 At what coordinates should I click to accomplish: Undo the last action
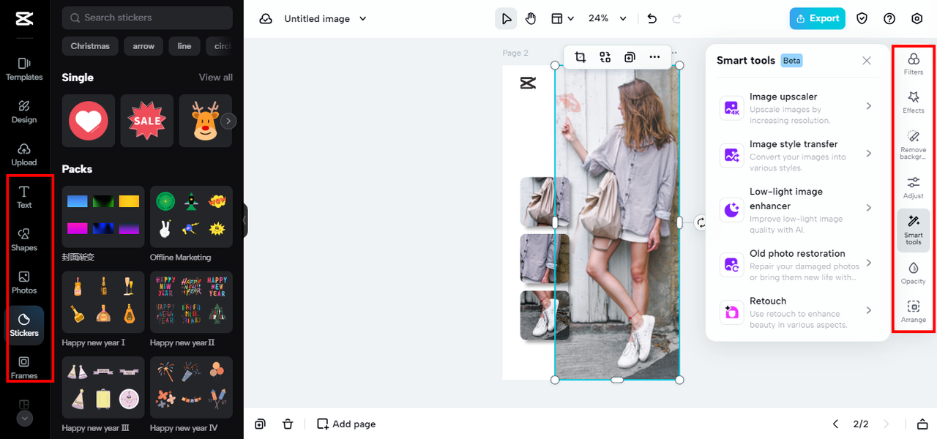pyautogui.click(x=652, y=18)
